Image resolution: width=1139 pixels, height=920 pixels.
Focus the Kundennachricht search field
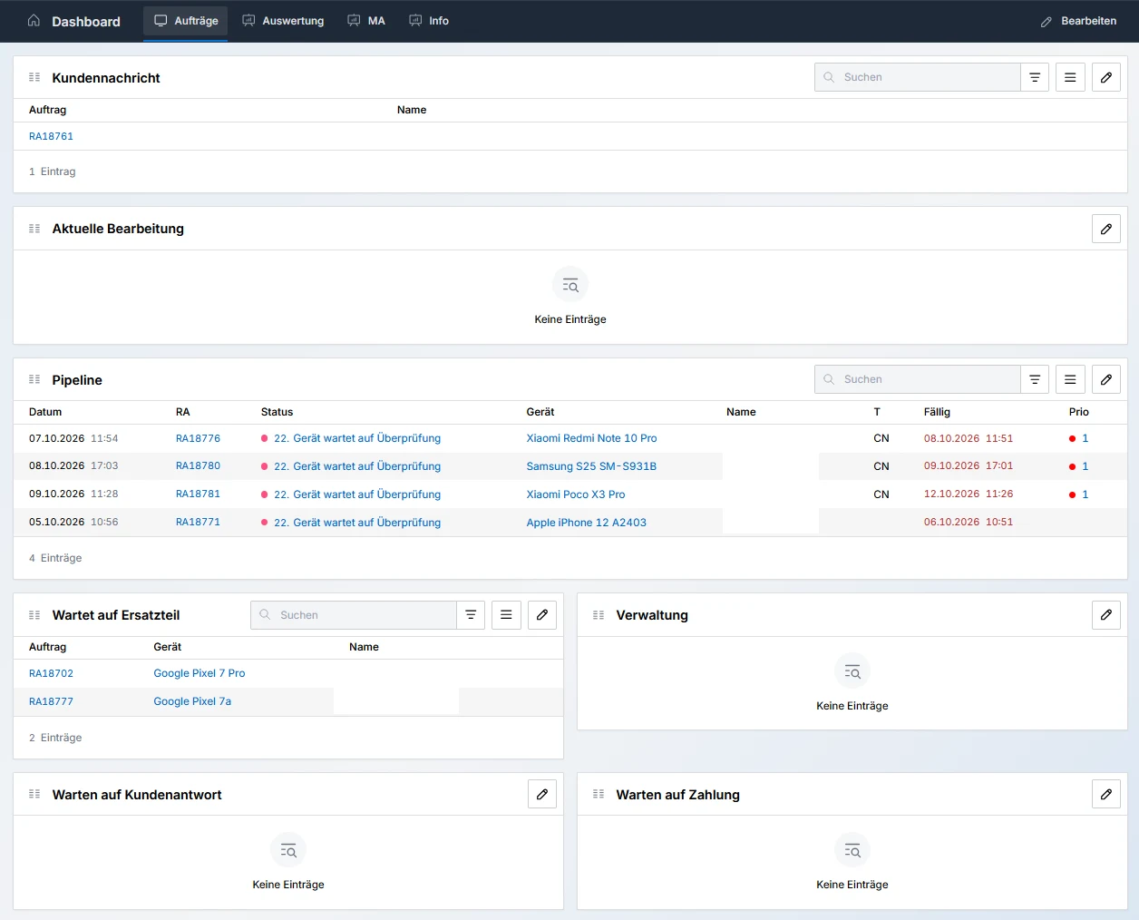click(918, 77)
